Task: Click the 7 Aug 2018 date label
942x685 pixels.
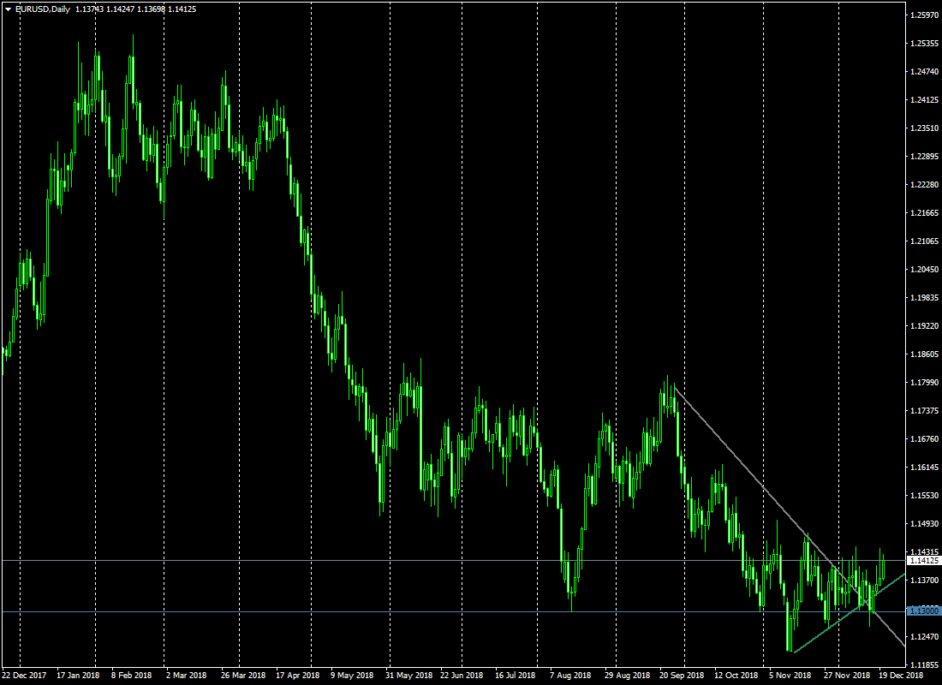Action: tap(572, 676)
